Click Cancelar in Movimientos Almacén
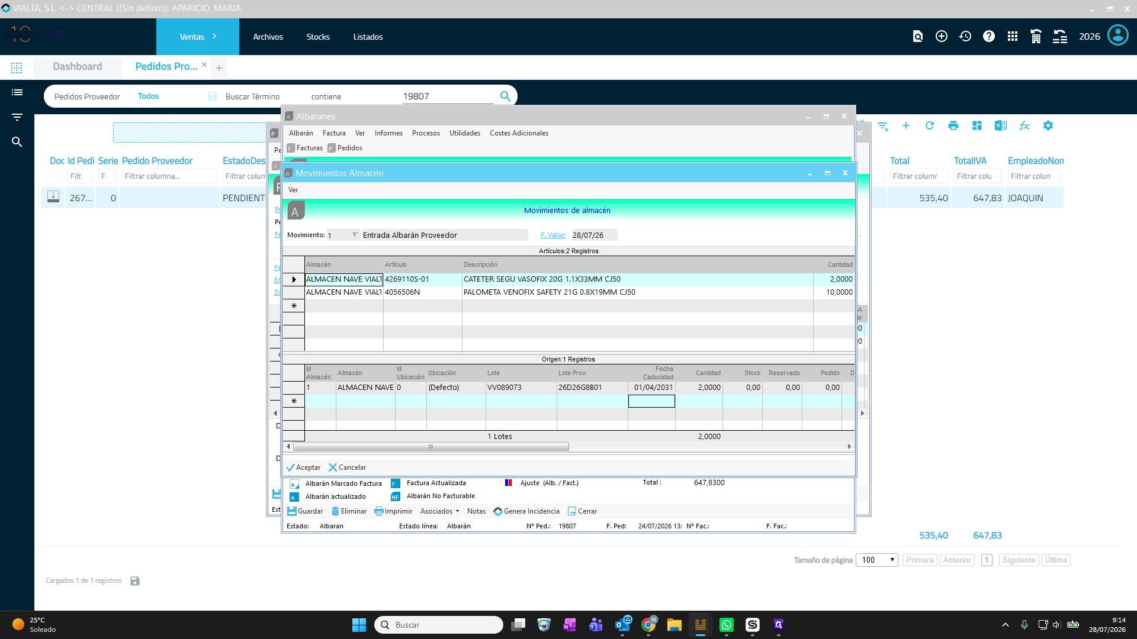The width and height of the screenshot is (1137, 639). pos(348,467)
